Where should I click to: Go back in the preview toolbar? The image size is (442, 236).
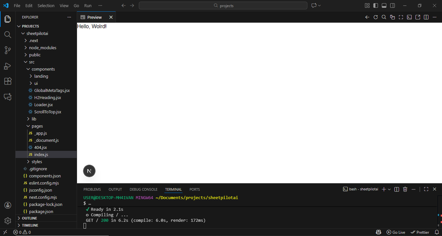367,17
